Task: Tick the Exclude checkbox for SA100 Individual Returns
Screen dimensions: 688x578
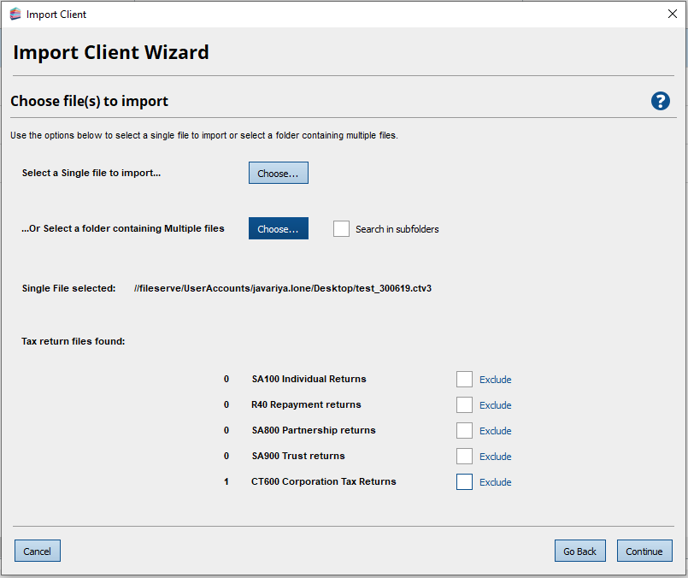Action: click(x=464, y=380)
